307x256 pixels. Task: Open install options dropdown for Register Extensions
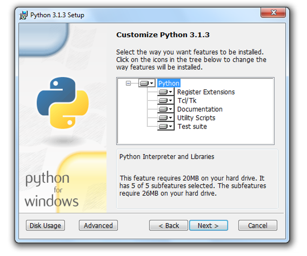(x=166, y=92)
